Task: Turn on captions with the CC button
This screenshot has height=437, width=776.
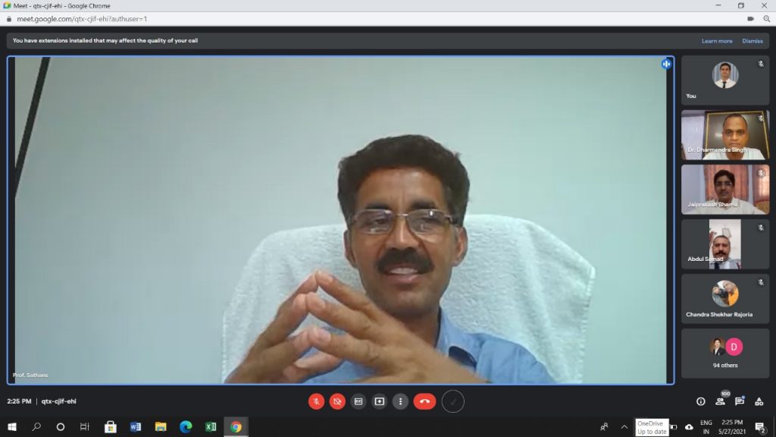Action: click(x=358, y=401)
